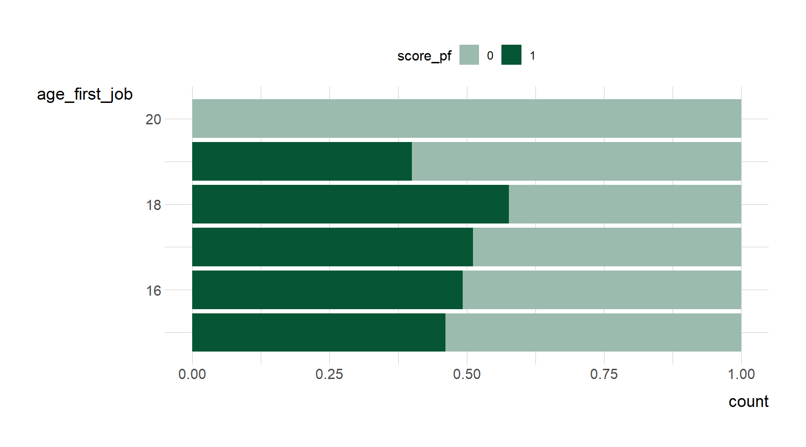Click the x-axis tick label 0.25
Viewport: 806px width, 447px height.
pyautogui.click(x=329, y=374)
